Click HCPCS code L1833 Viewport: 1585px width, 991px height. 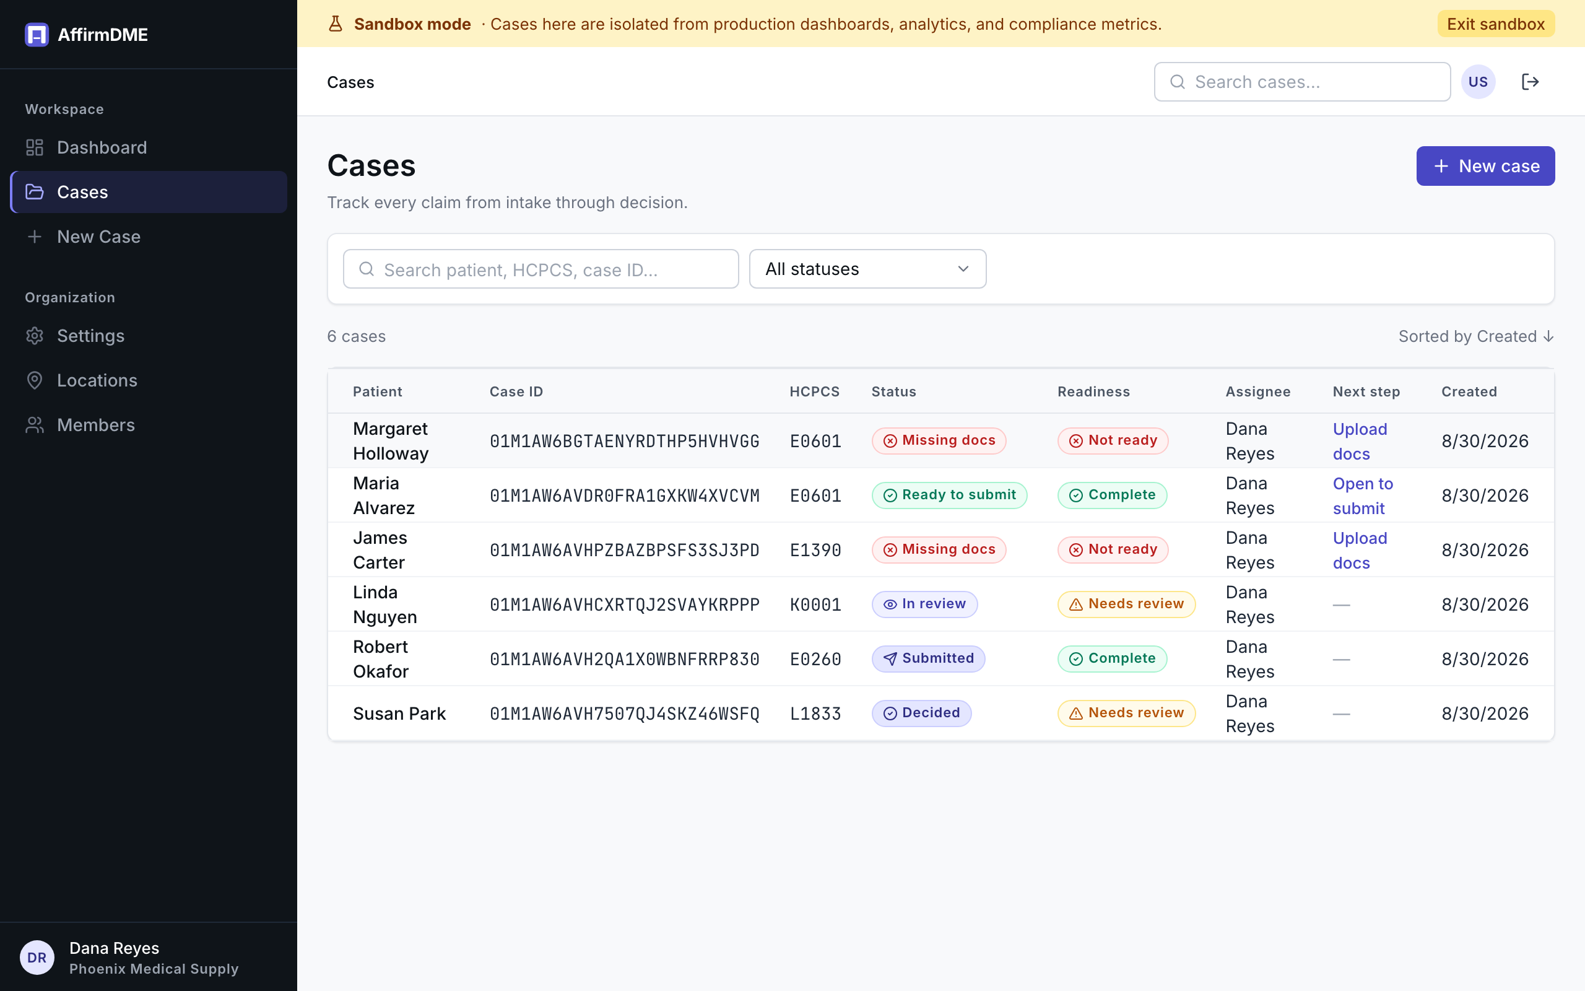point(815,713)
